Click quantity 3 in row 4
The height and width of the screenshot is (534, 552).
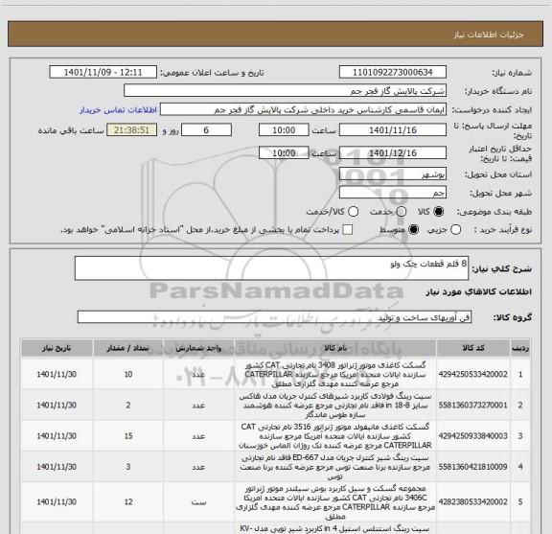click(x=128, y=467)
